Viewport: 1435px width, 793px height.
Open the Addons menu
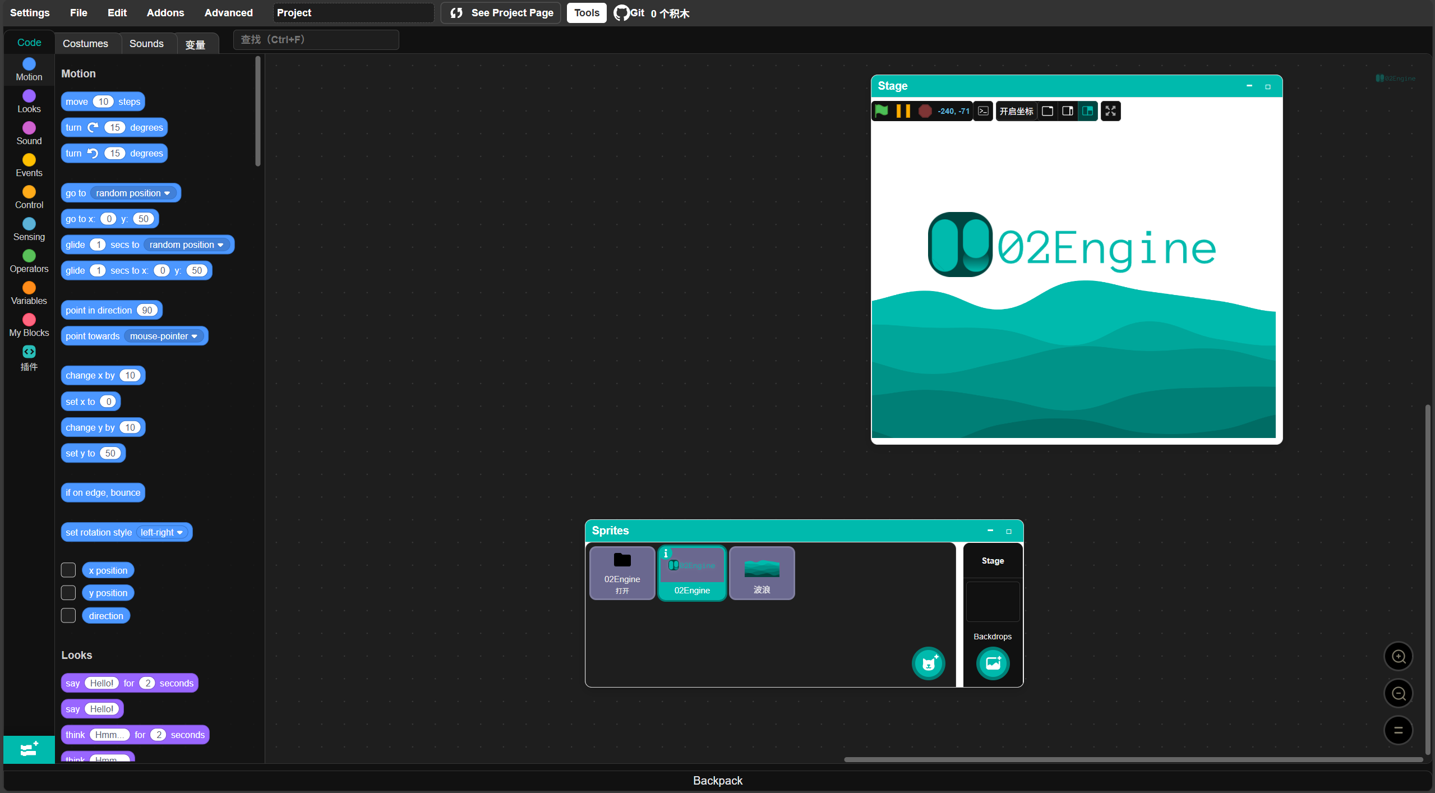click(165, 13)
